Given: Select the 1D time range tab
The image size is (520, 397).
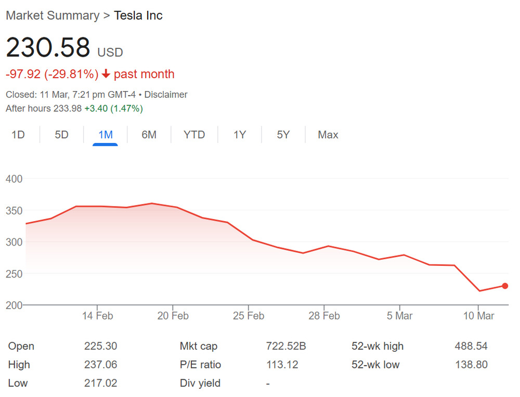Looking at the screenshot, I should (x=18, y=135).
